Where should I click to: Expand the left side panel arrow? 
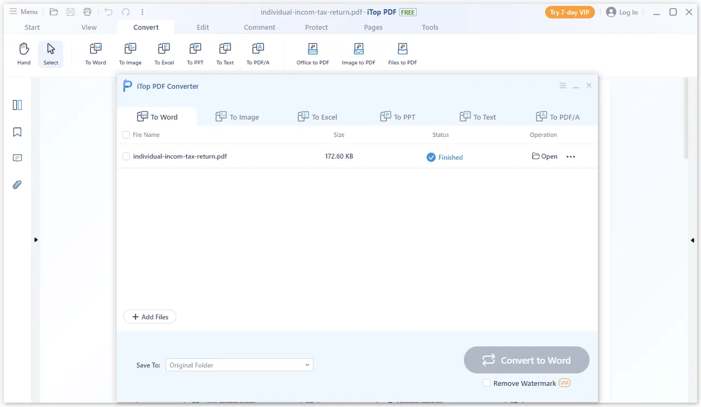click(x=36, y=240)
